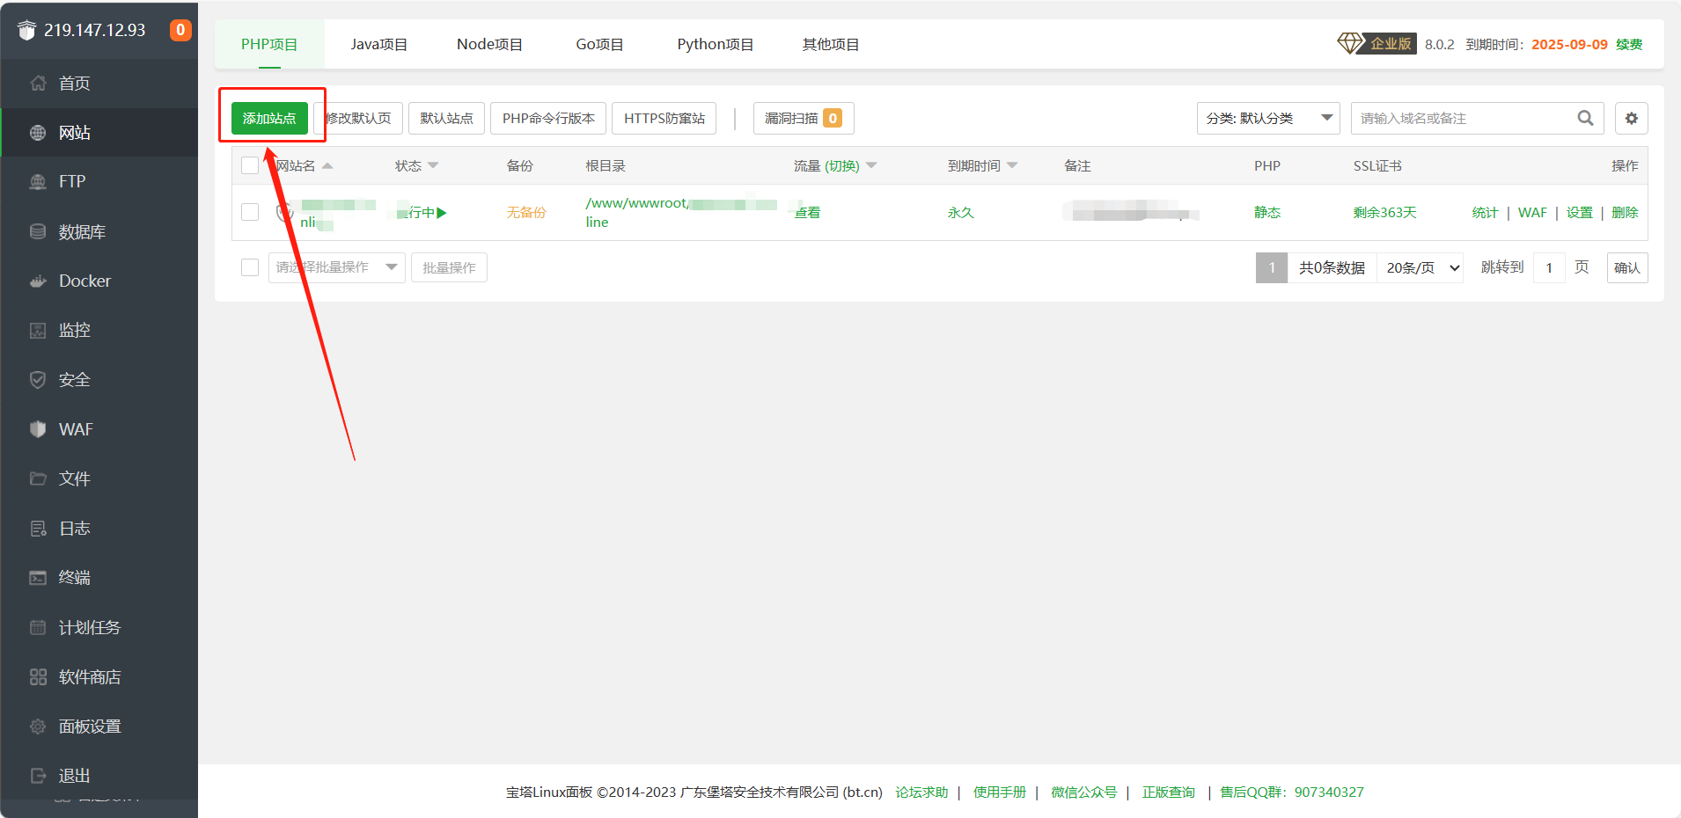Click the App Store (软件商店) grid icon
The height and width of the screenshot is (818, 1681).
[x=38, y=677]
